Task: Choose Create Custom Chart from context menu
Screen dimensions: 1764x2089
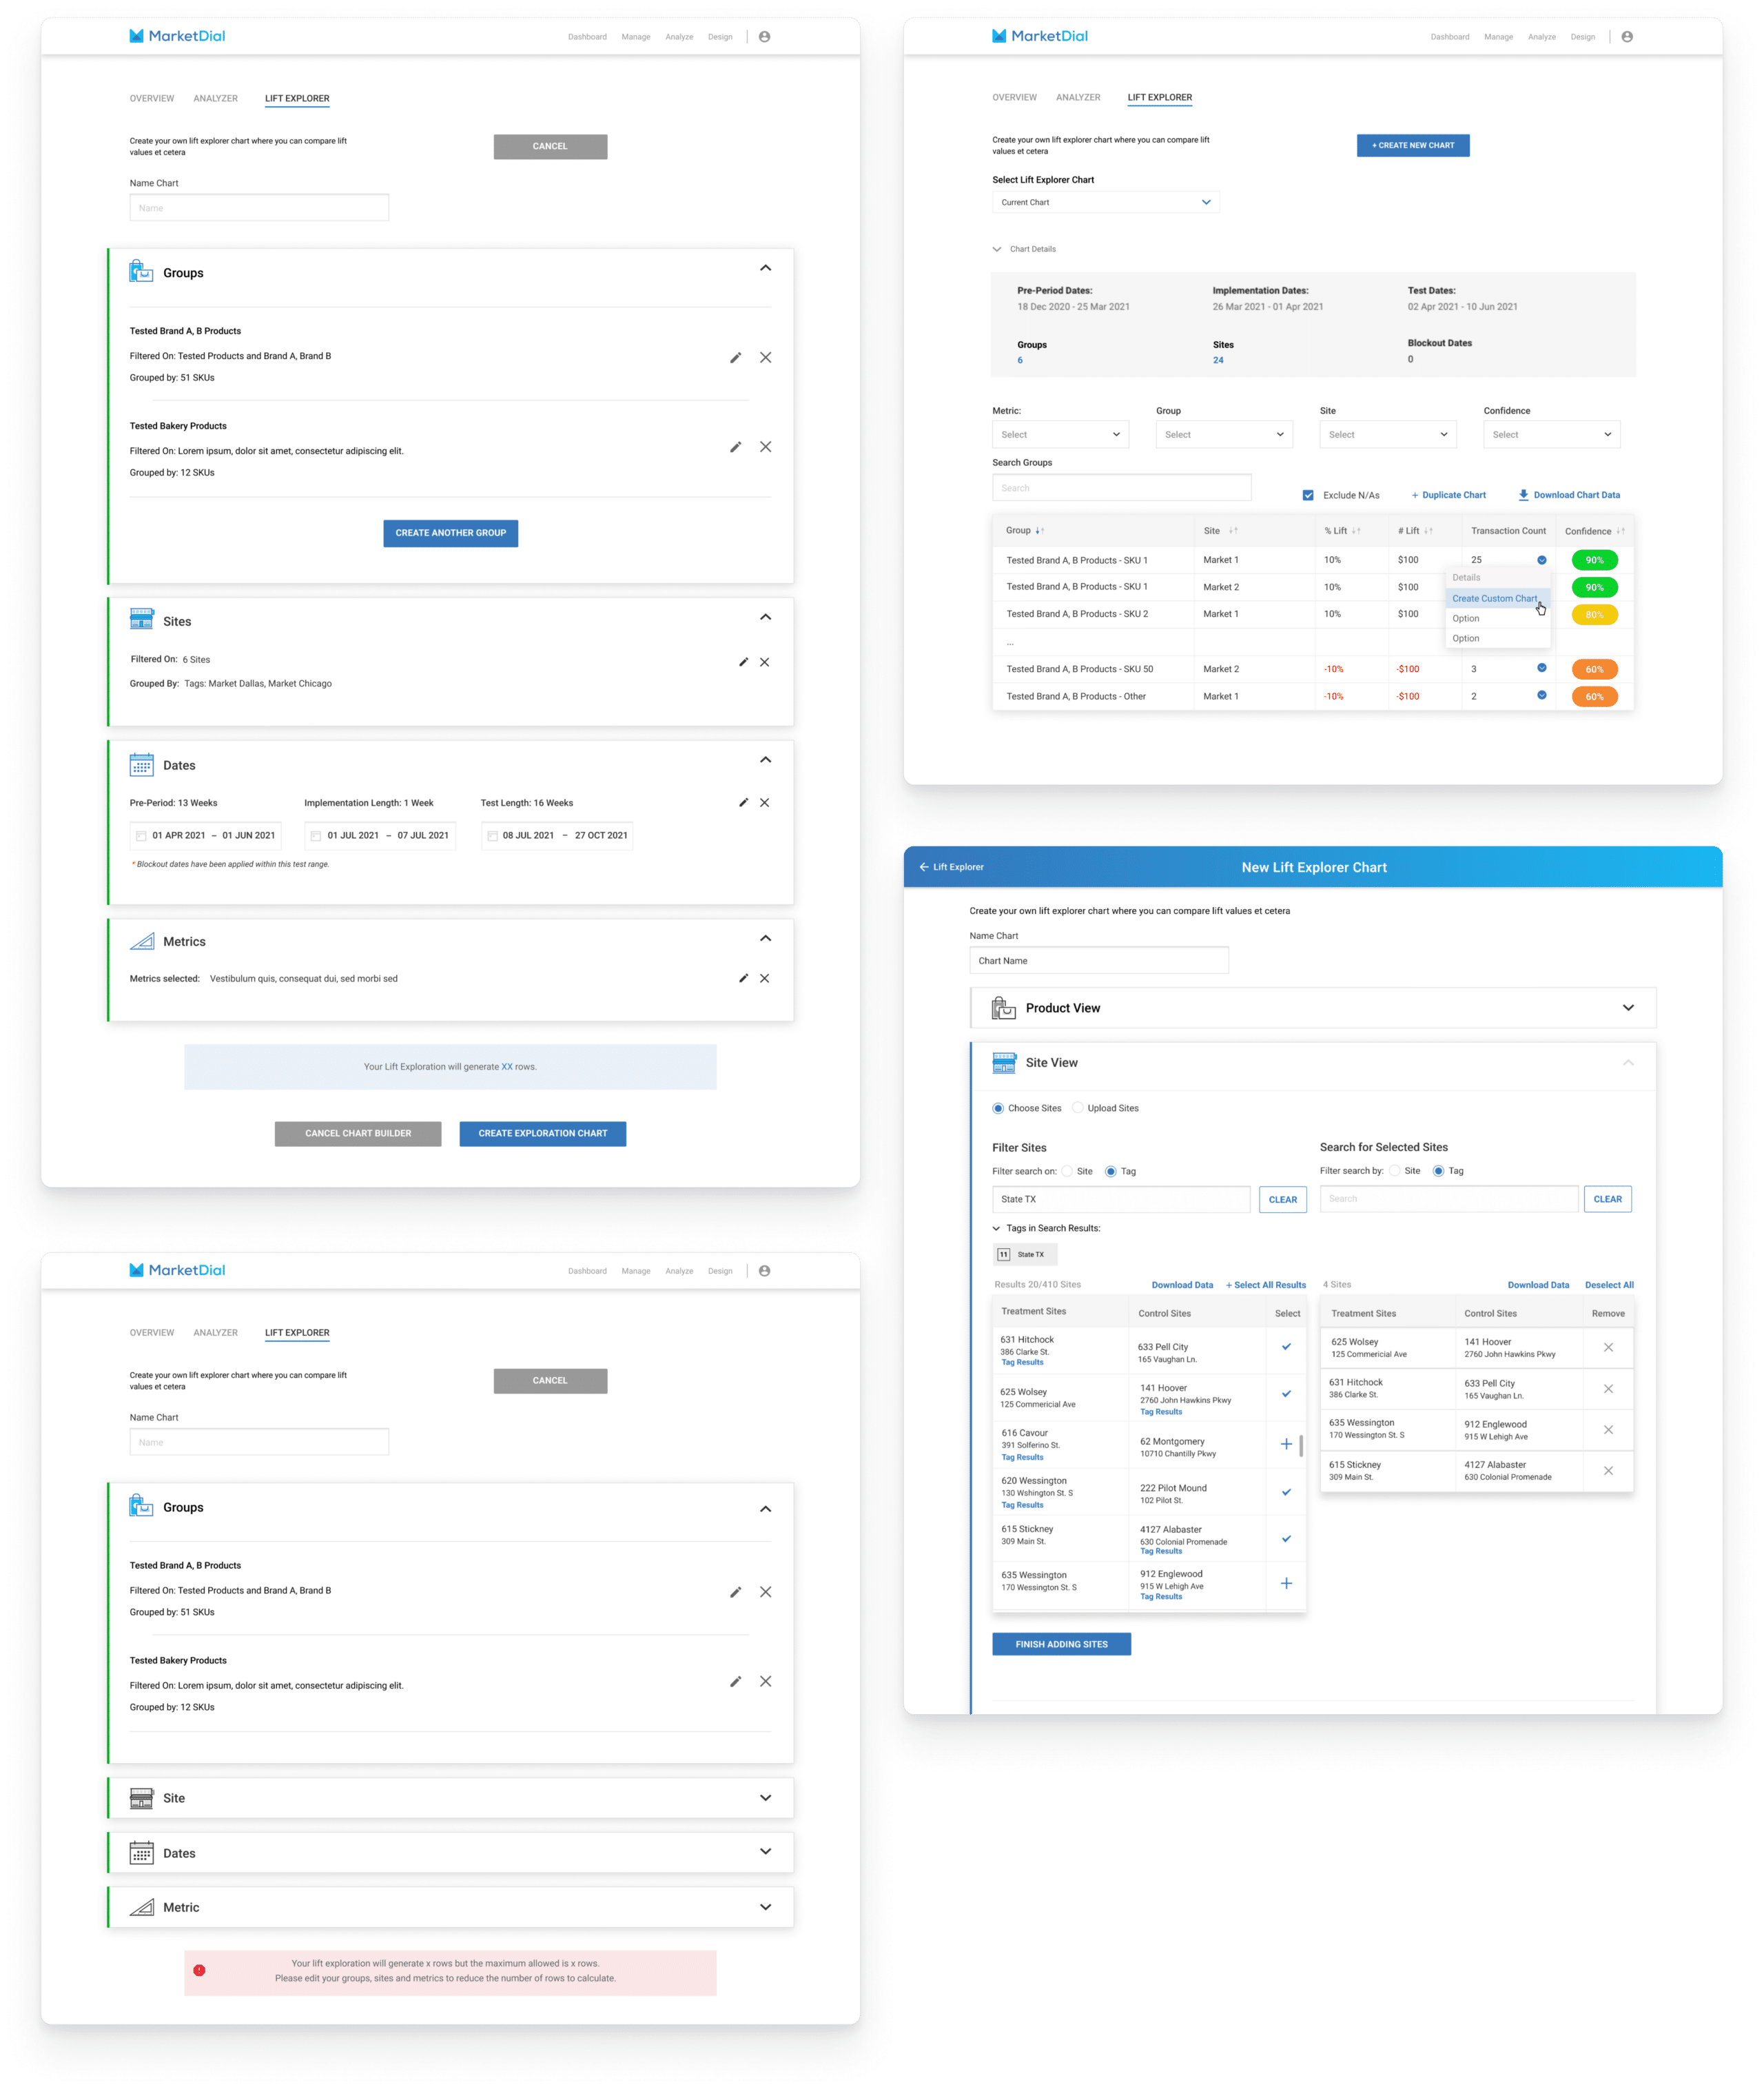Action: pos(1494,598)
